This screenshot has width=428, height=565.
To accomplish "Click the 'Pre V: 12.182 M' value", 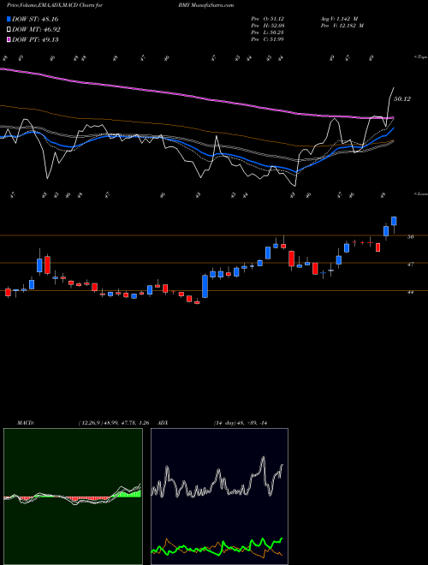I will (342, 26).
